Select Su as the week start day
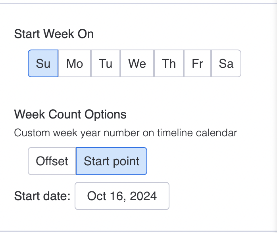The image size is (277, 233). [x=43, y=63]
